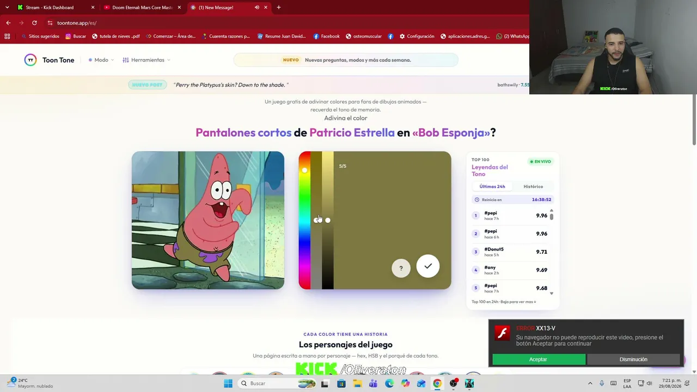The image size is (697, 392).
Task: Click the rainbow hue slider strip
Action: 304,220
